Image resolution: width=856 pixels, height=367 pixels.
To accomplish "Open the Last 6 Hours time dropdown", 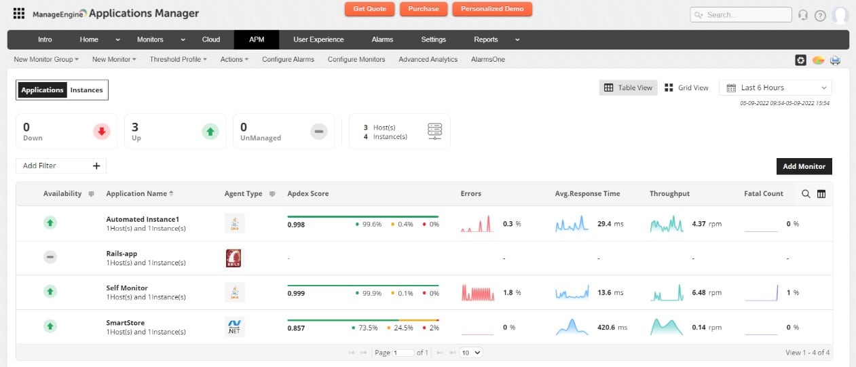I will tap(775, 88).
